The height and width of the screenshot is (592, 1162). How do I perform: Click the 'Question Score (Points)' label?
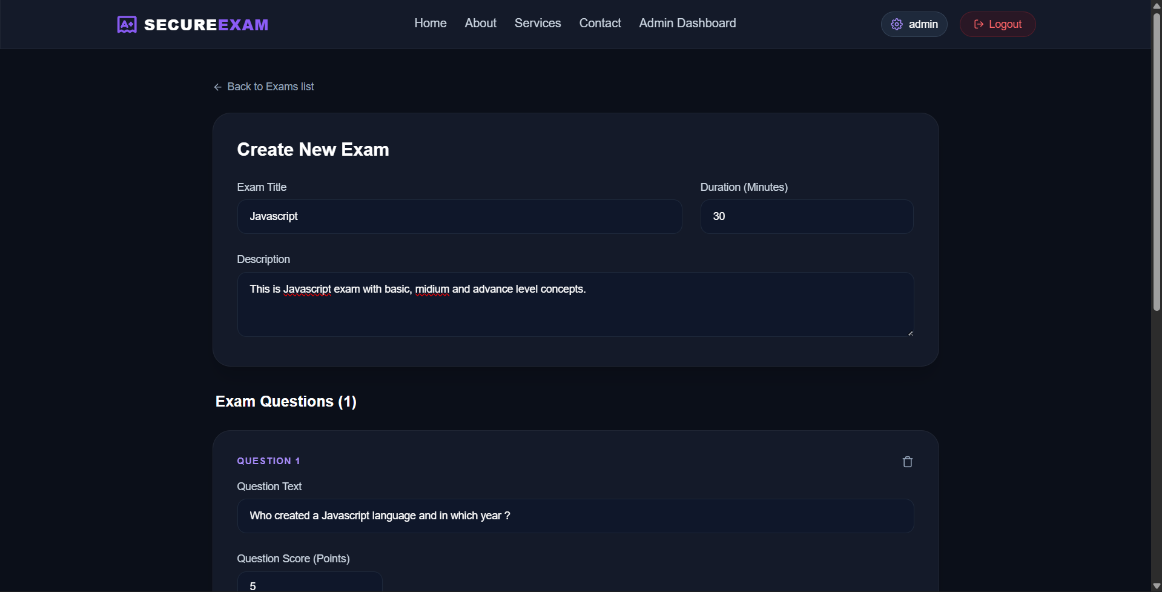293,559
